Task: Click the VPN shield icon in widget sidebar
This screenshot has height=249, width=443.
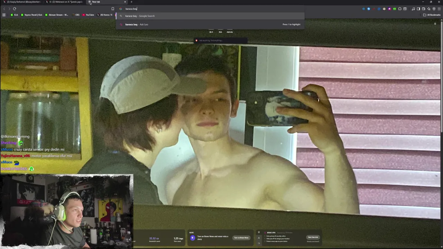Action: point(259,232)
